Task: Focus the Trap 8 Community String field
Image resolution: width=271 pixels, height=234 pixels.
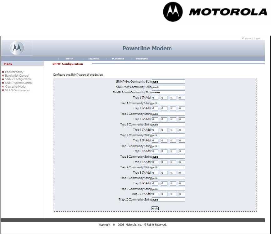Action: 168,178
